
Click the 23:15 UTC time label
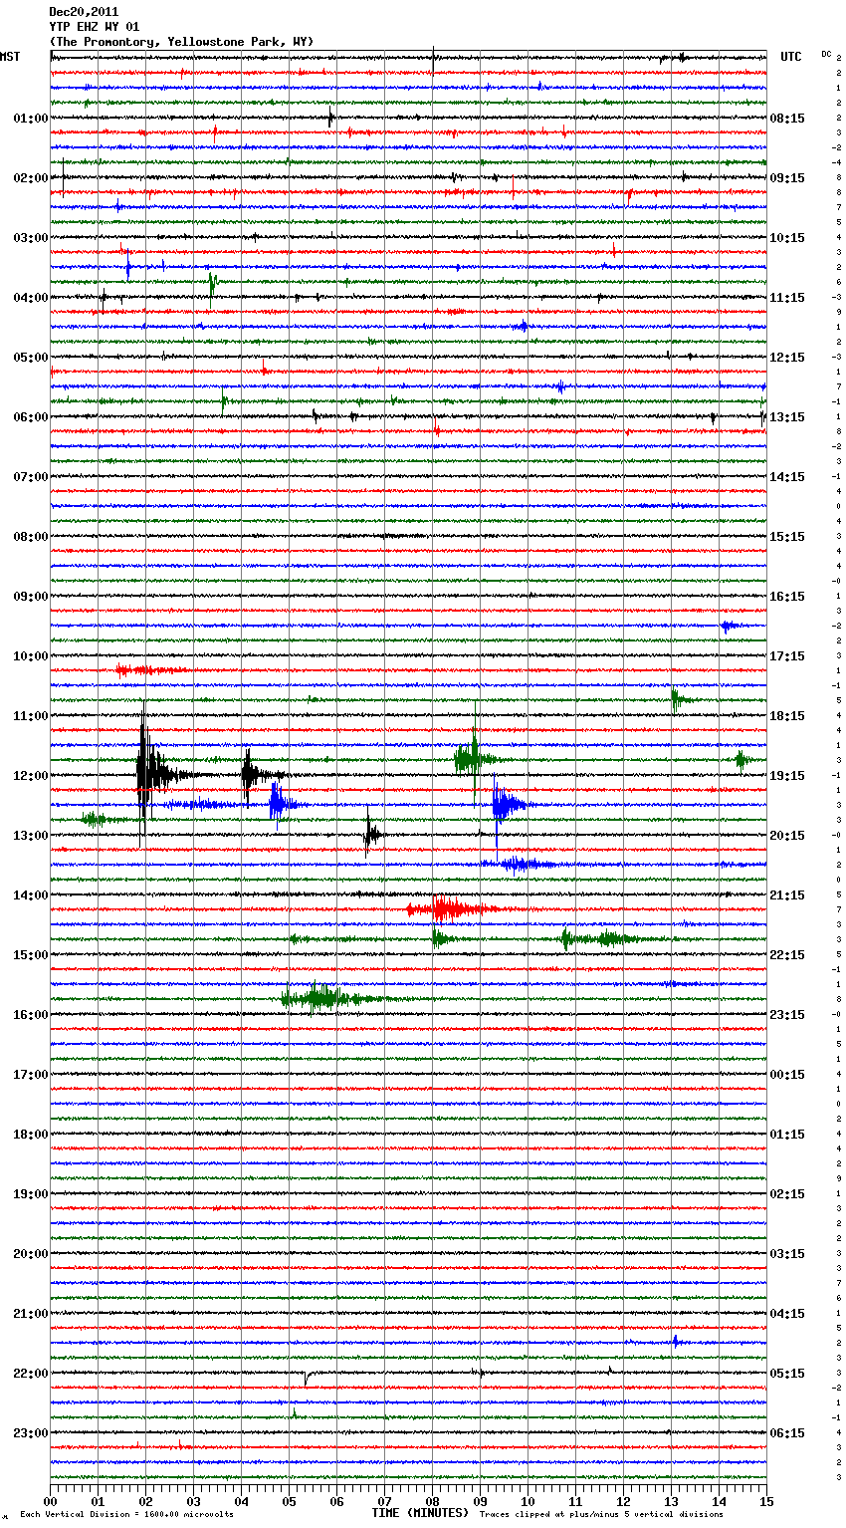(x=787, y=1015)
